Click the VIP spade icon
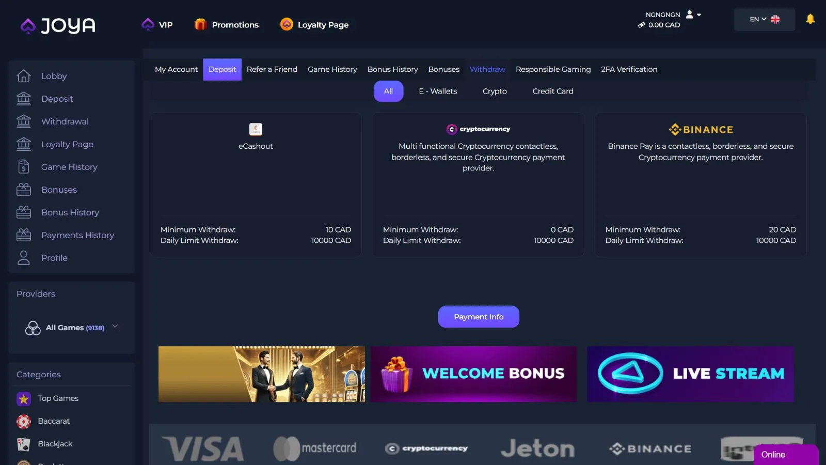This screenshot has width=826, height=465. tap(148, 24)
